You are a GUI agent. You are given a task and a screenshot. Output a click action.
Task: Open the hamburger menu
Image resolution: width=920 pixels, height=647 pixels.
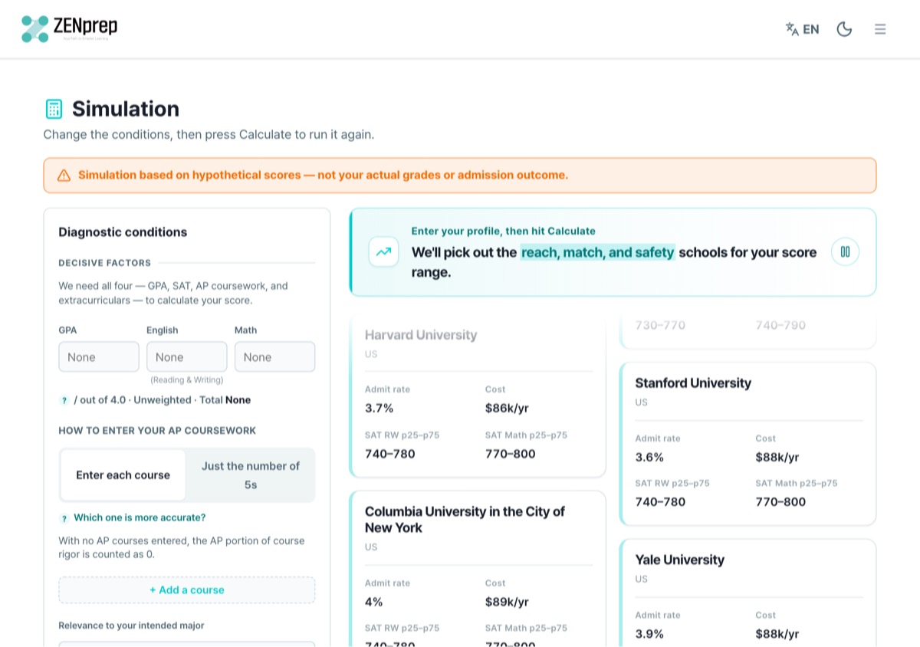(880, 29)
